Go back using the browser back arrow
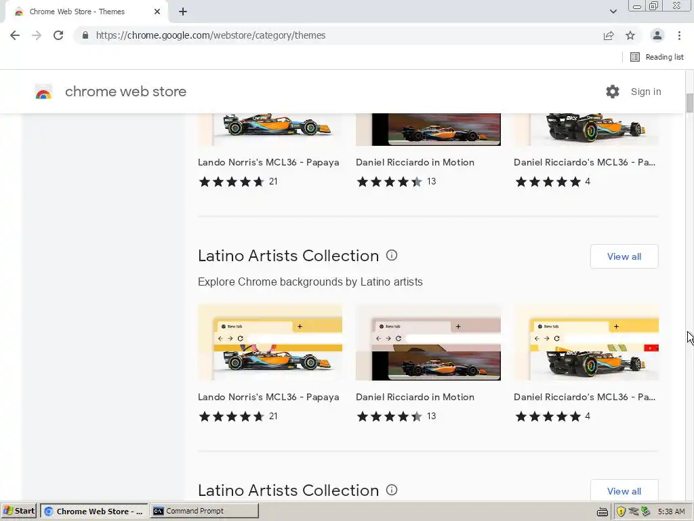 [15, 35]
